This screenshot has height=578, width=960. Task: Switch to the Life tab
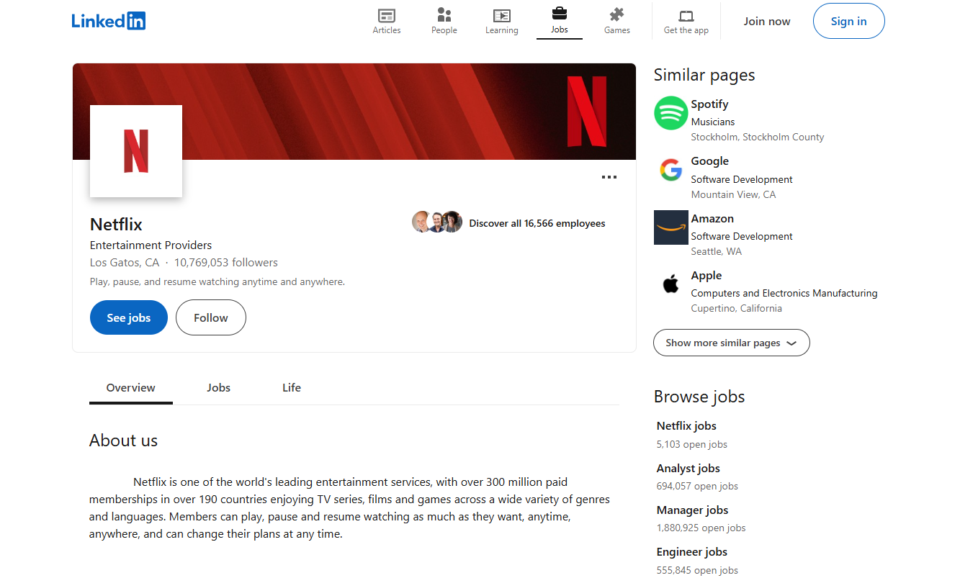pyautogui.click(x=292, y=387)
